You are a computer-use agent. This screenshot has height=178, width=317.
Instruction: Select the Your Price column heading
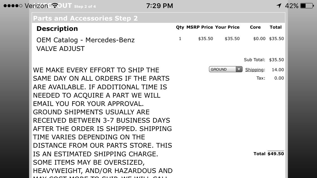pos(227,27)
